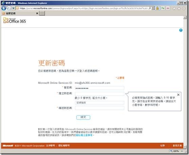The image size is (189, 155).
Task: Click the 更新密碼 heading
Action: pyautogui.click(x=51, y=63)
